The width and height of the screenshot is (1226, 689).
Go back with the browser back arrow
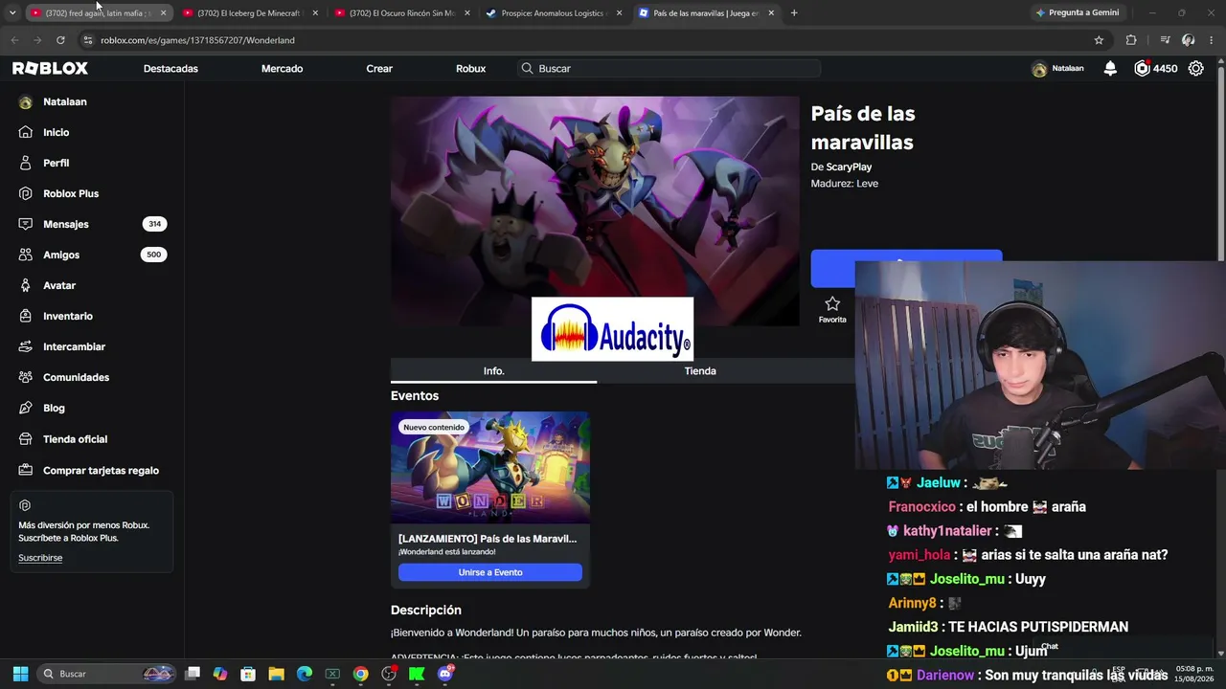[x=14, y=40]
